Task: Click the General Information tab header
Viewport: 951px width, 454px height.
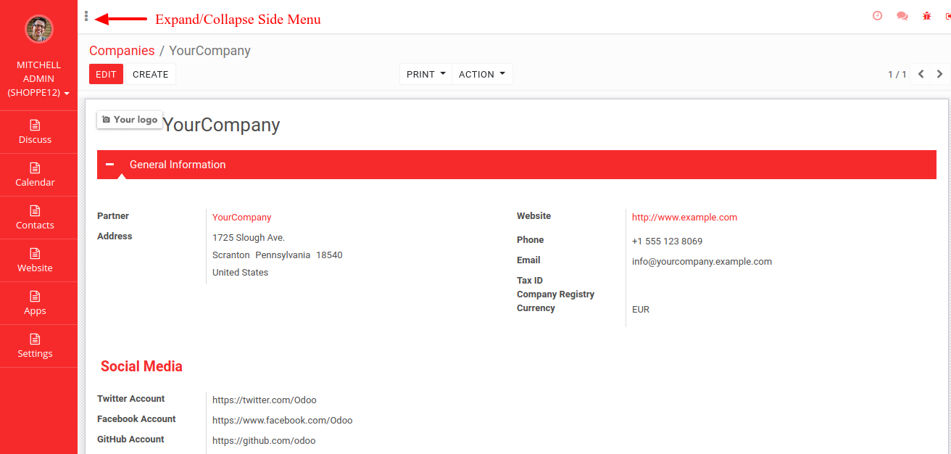Action: coord(517,165)
